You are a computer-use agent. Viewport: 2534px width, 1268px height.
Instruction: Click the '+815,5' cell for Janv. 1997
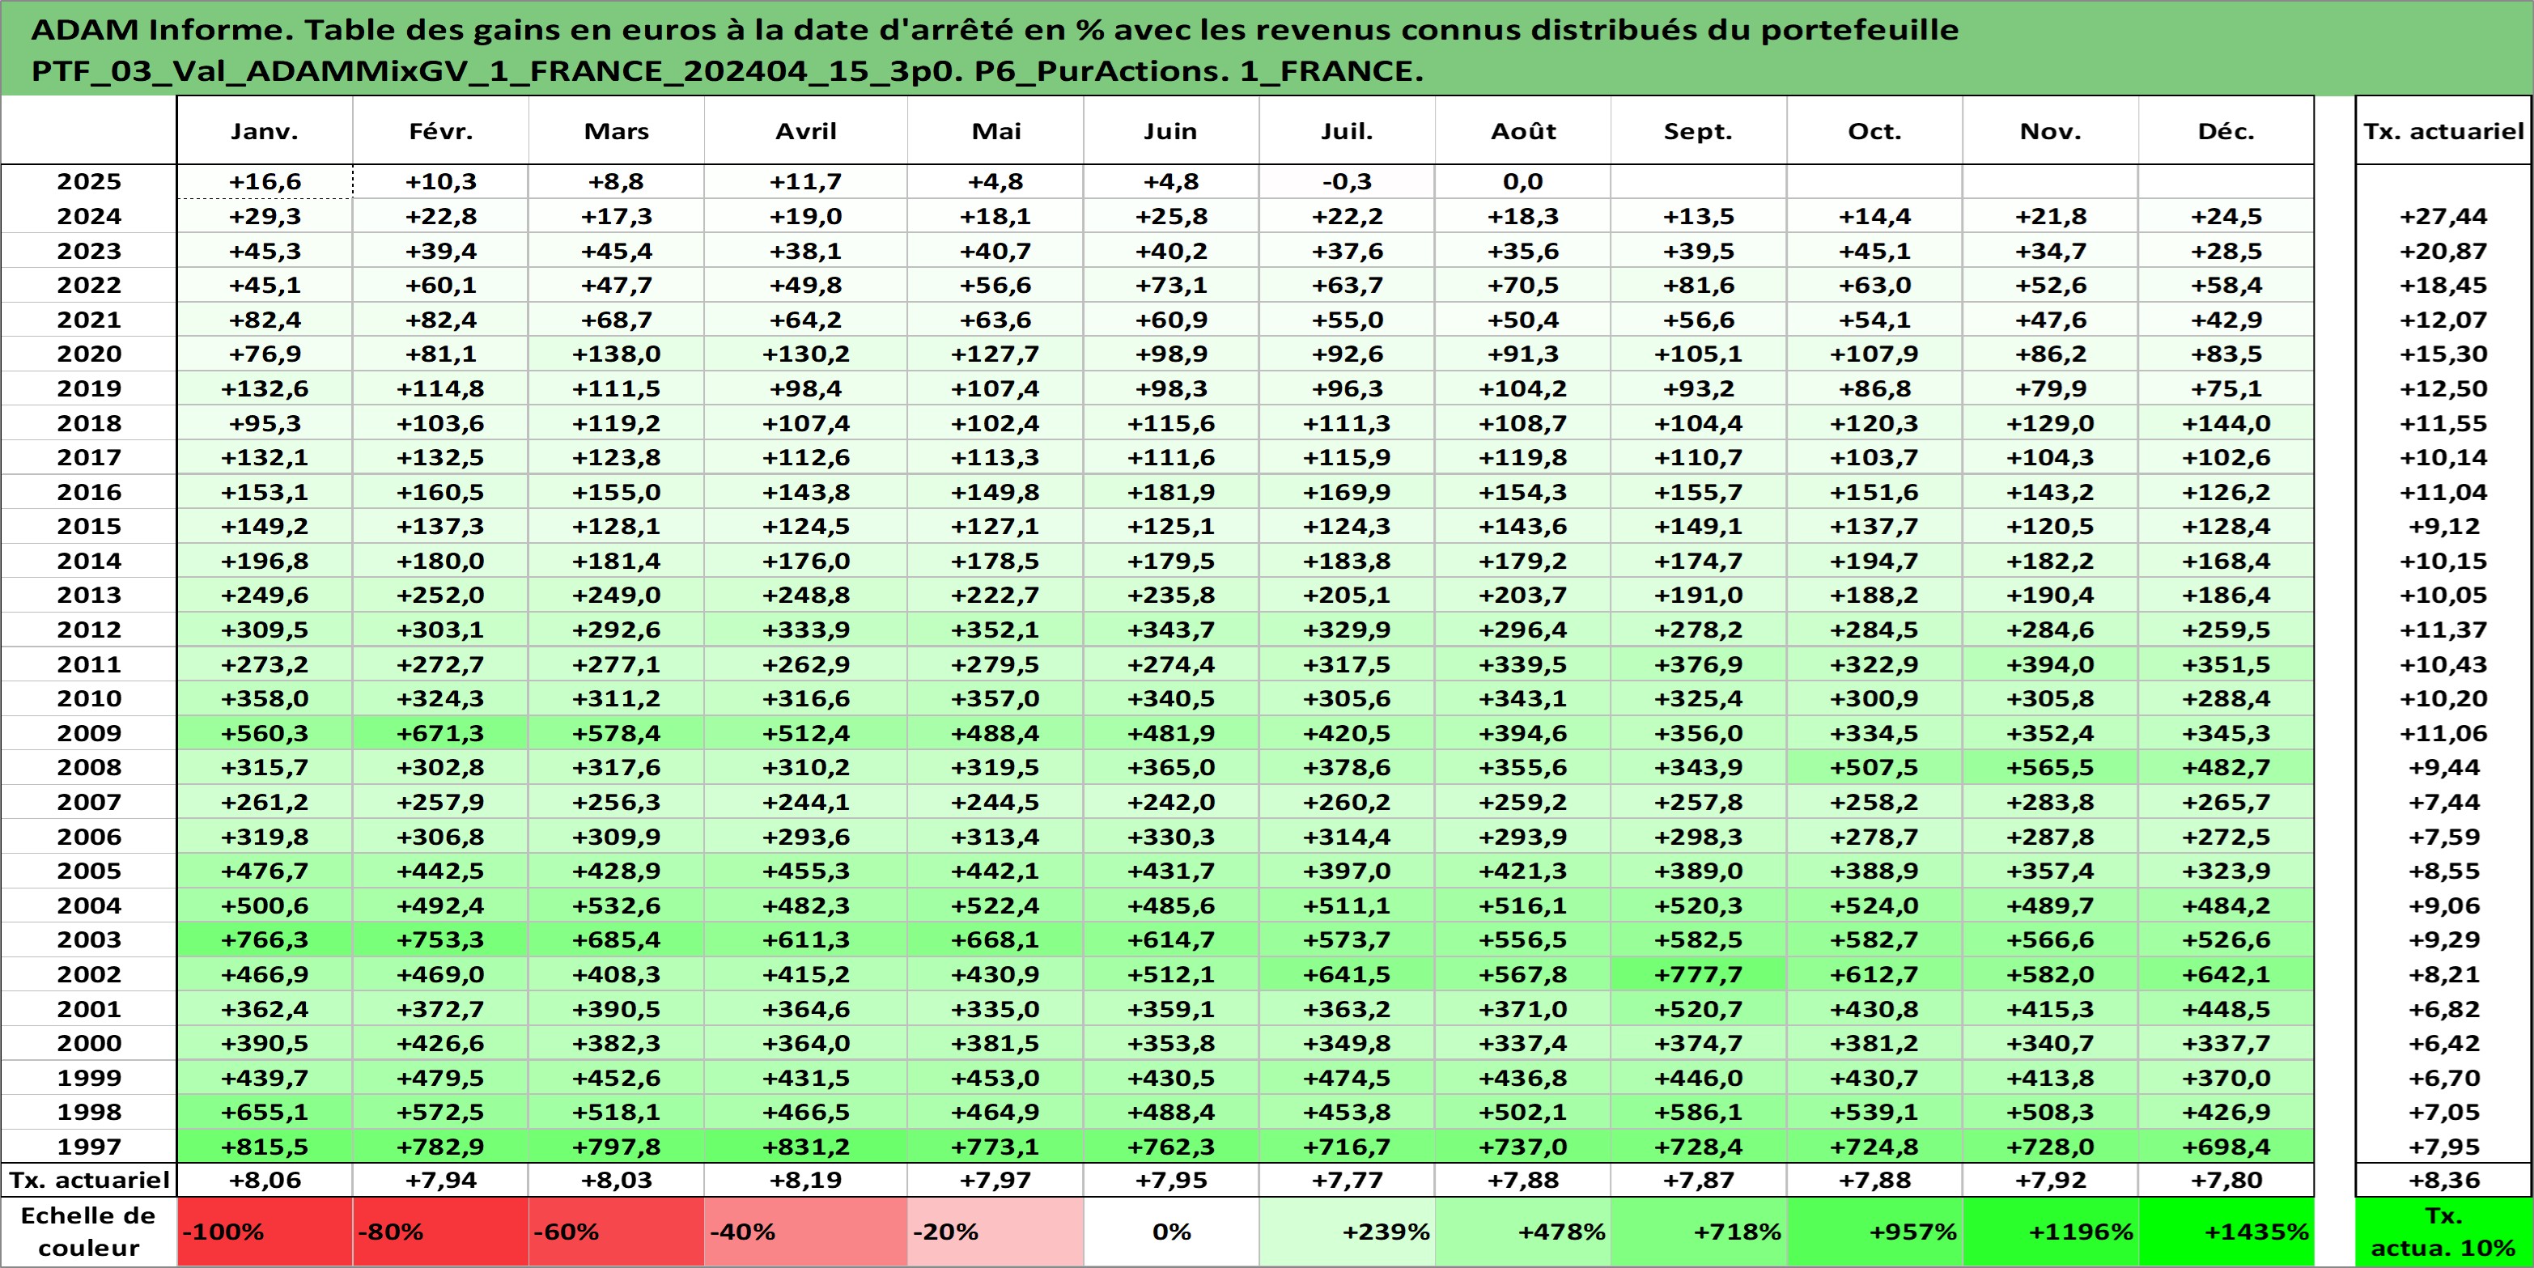(265, 1146)
